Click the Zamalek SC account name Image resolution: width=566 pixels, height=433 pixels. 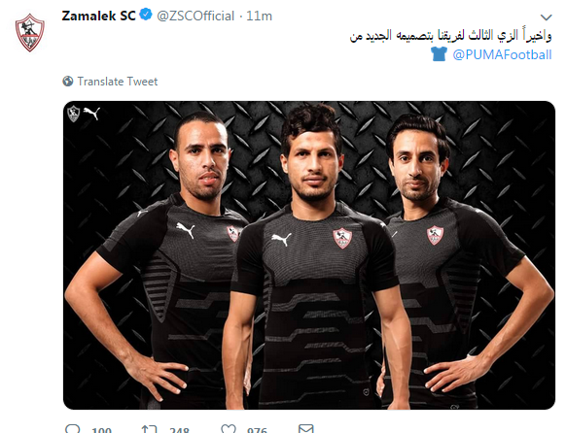[x=98, y=16]
